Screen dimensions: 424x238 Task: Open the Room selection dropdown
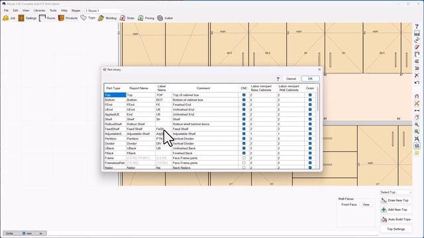tap(104, 11)
